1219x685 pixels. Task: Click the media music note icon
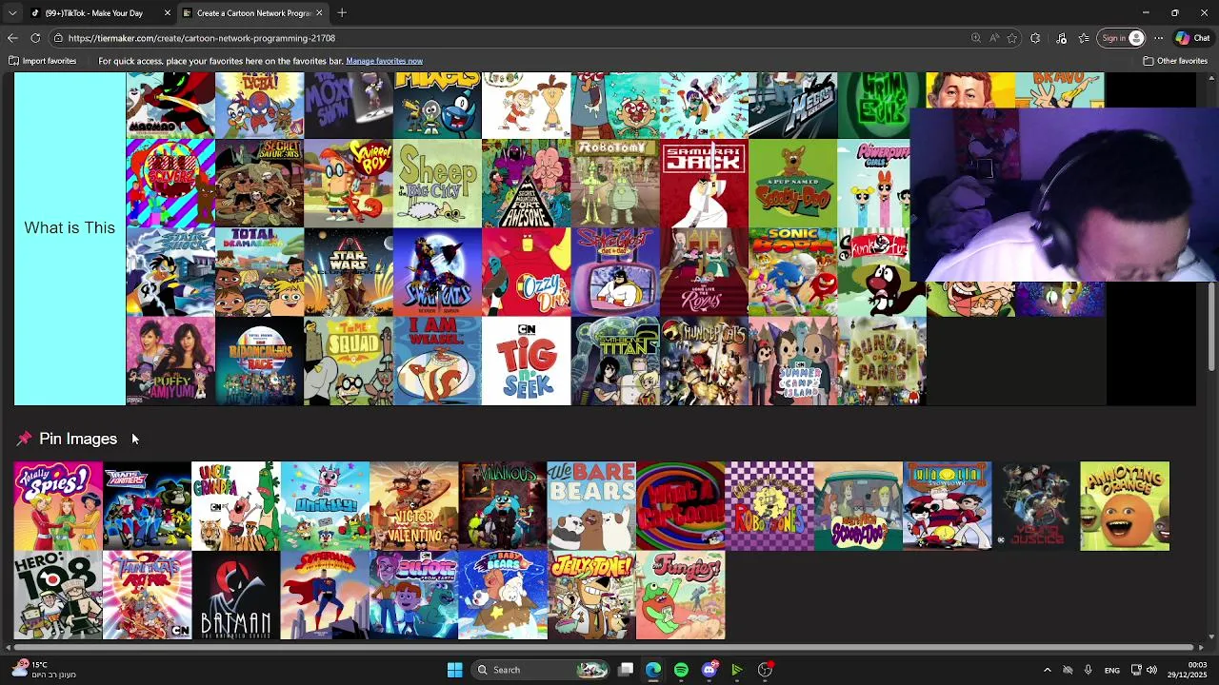tap(1062, 38)
